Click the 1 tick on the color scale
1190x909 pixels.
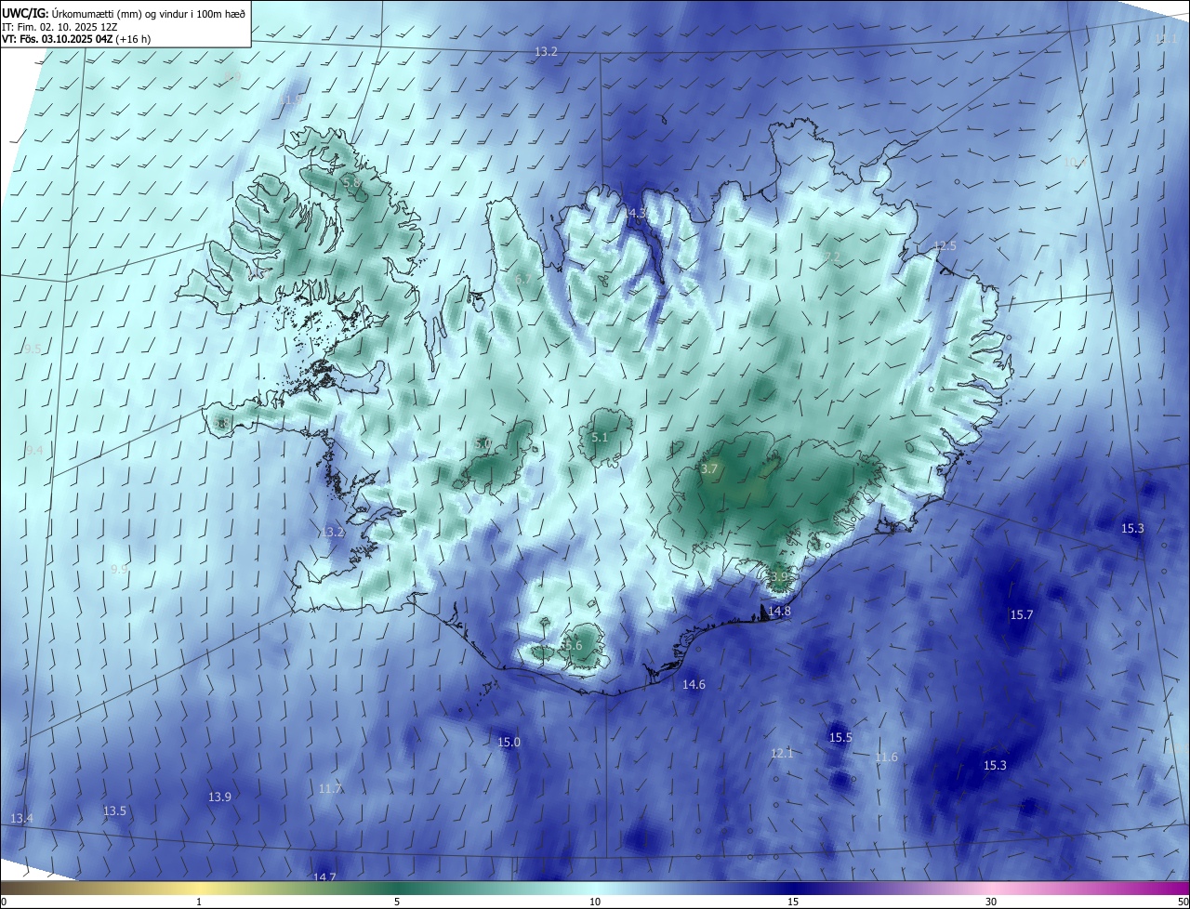pyautogui.click(x=199, y=902)
